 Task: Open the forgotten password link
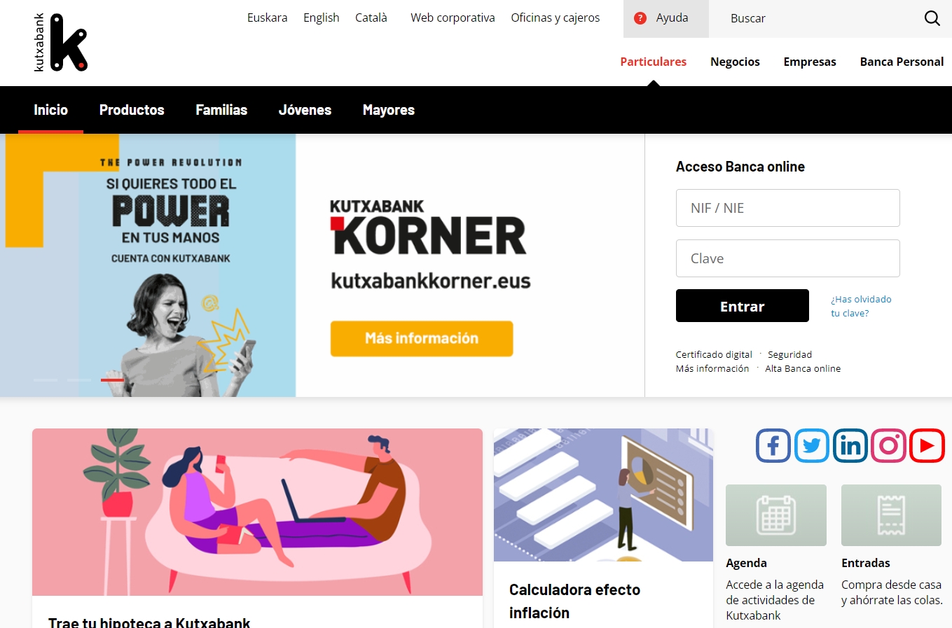[x=861, y=306]
